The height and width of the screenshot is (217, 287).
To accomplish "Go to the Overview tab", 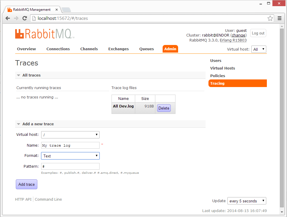I will coord(26,49).
